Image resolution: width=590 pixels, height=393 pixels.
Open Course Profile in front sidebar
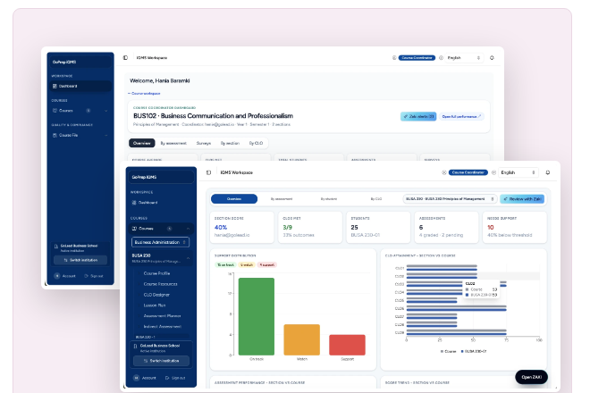pyautogui.click(x=156, y=273)
